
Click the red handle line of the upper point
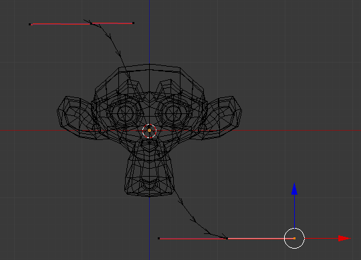point(82,23)
